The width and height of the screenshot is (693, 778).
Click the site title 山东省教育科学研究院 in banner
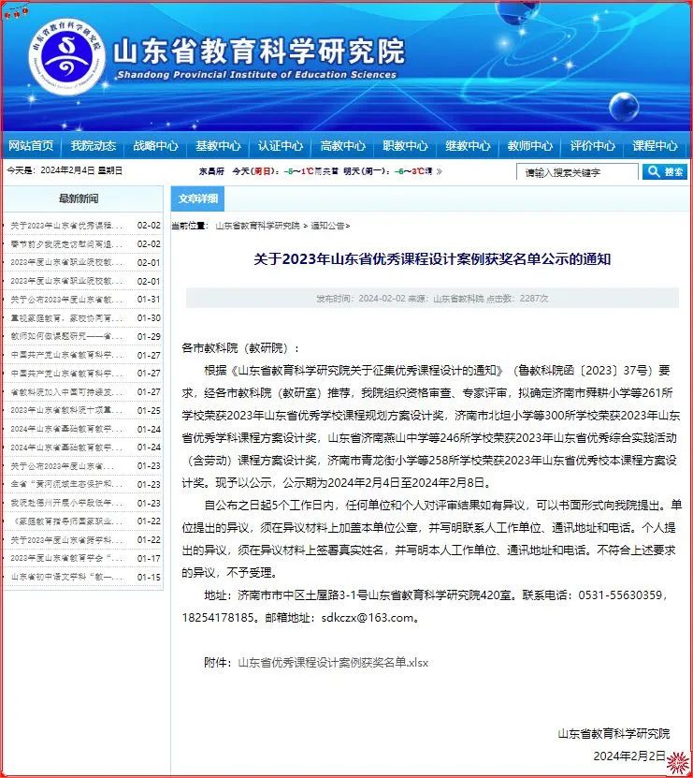(x=259, y=51)
